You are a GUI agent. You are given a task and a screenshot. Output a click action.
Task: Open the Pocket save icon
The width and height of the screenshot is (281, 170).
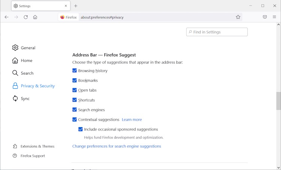(x=265, y=17)
